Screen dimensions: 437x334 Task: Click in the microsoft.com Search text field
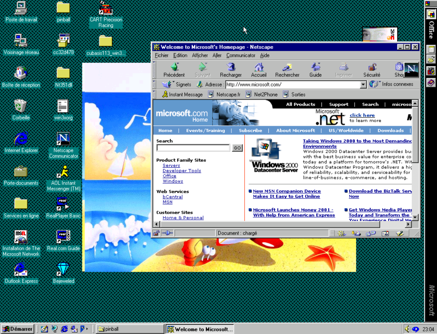[x=193, y=148]
